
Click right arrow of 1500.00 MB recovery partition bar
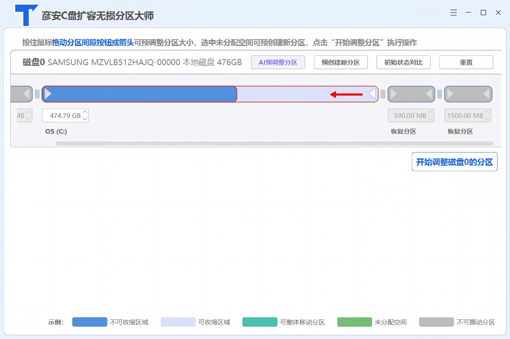pos(487,94)
